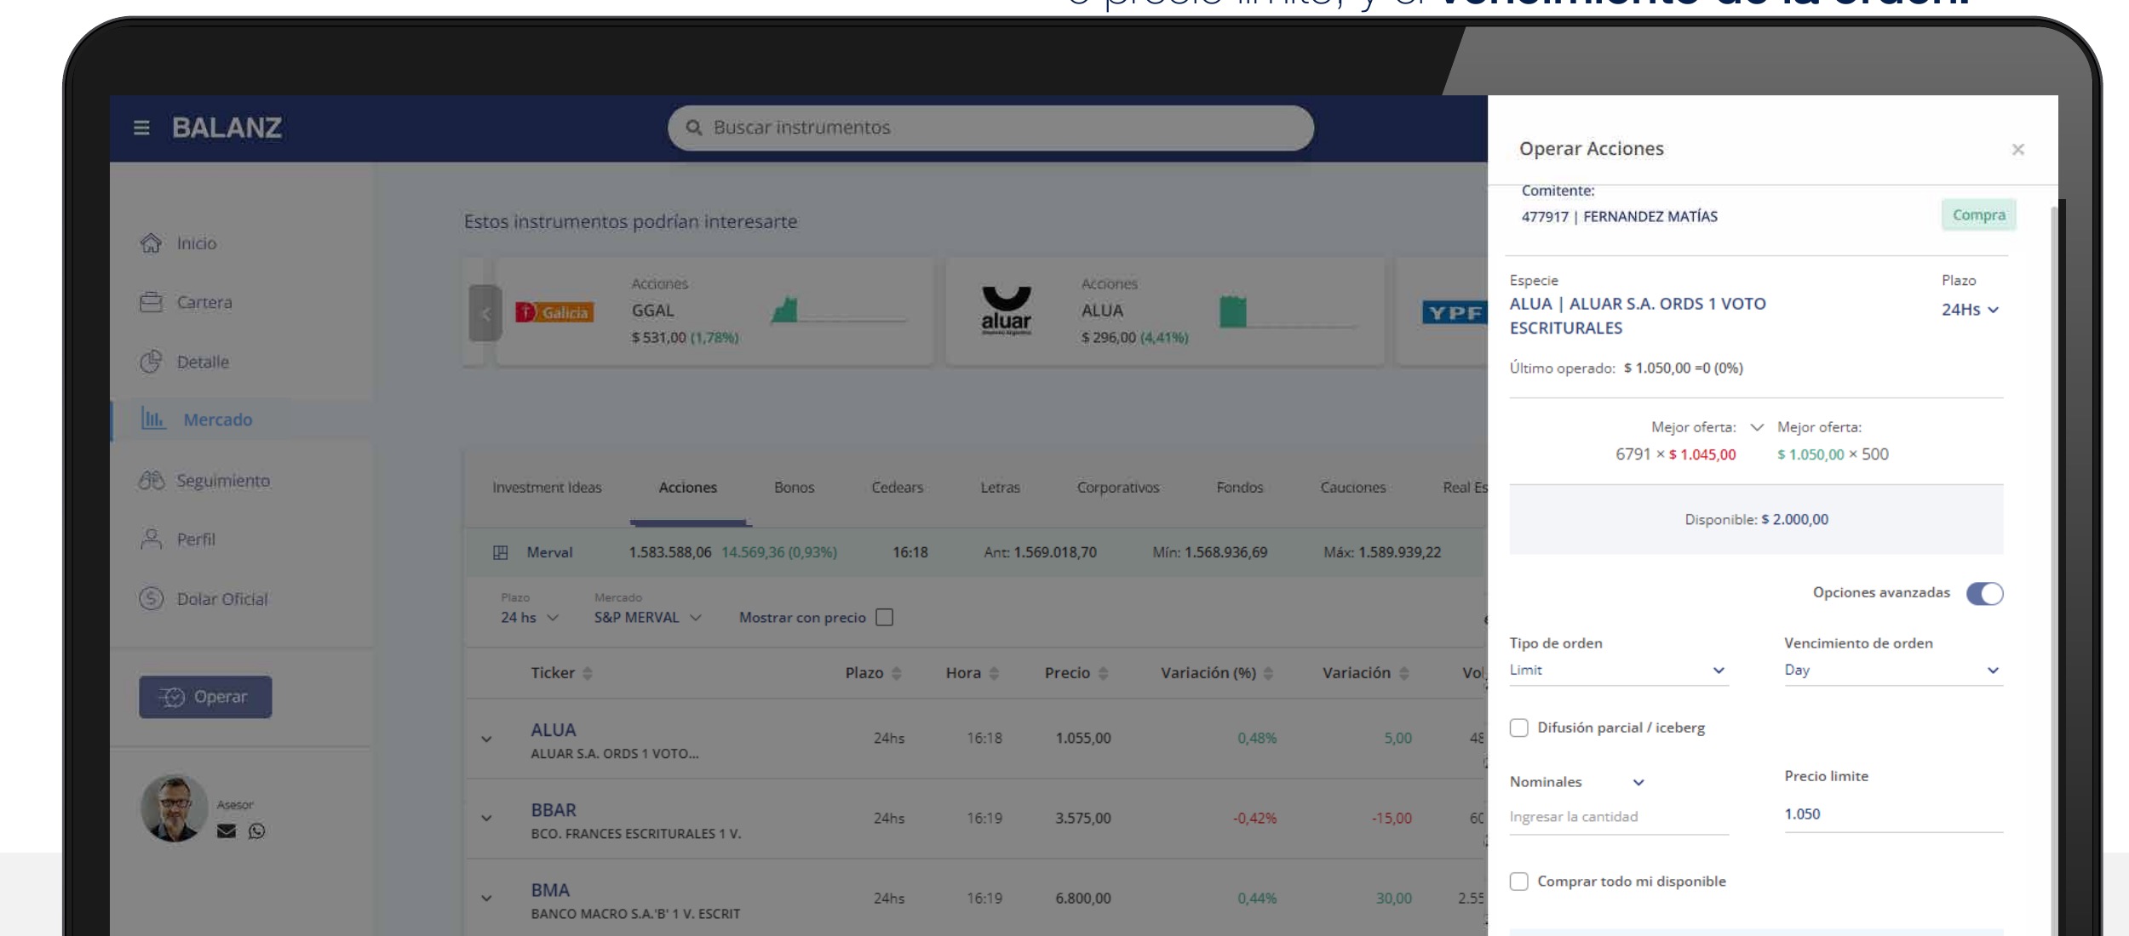Sort table by Variación (%) column
The image size is (2129, 936).
1268,673
